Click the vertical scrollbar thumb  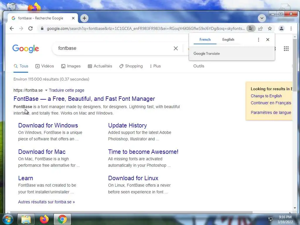tap(295, 65)
